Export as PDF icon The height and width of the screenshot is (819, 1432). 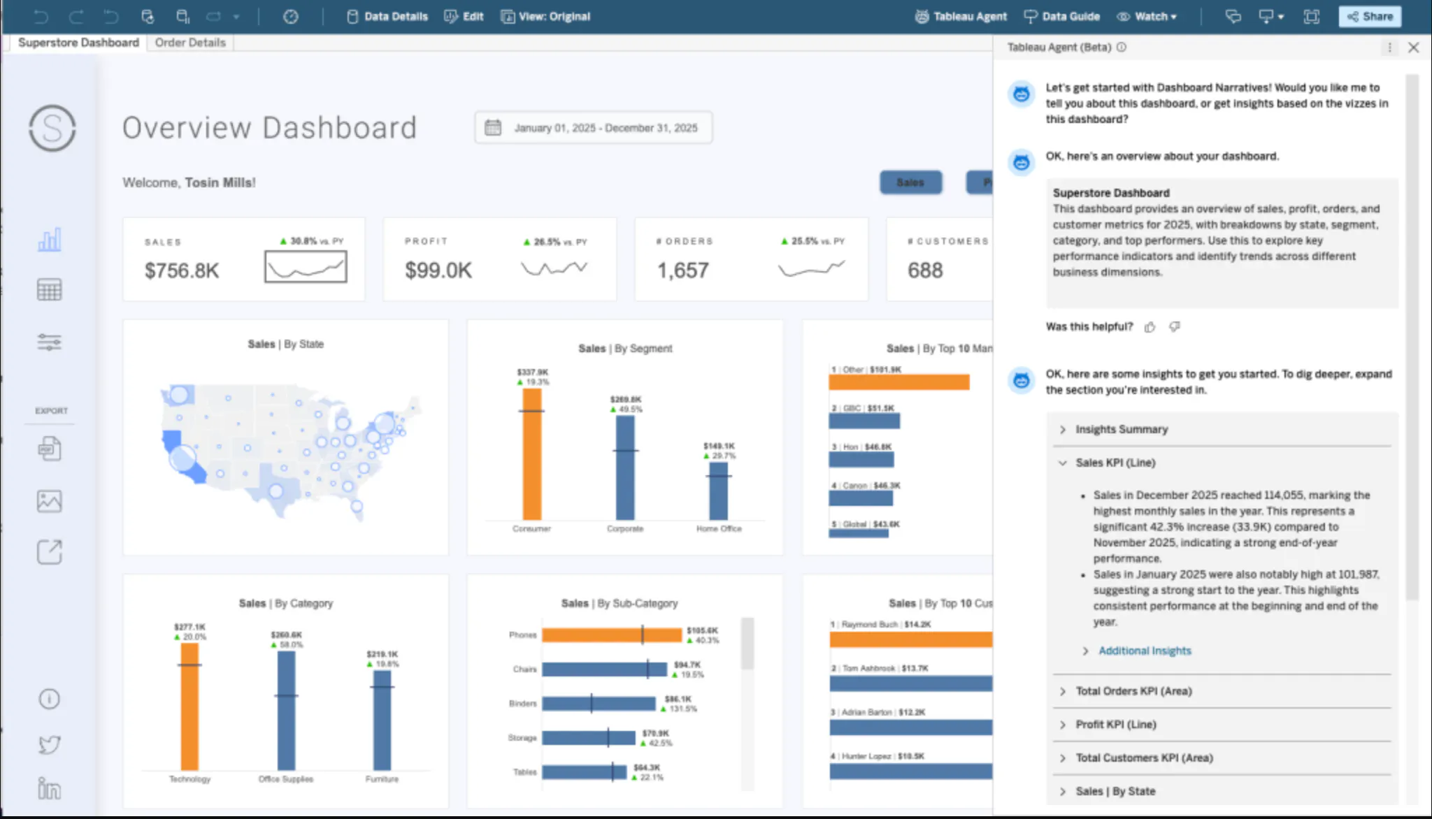tap(49, 448)
